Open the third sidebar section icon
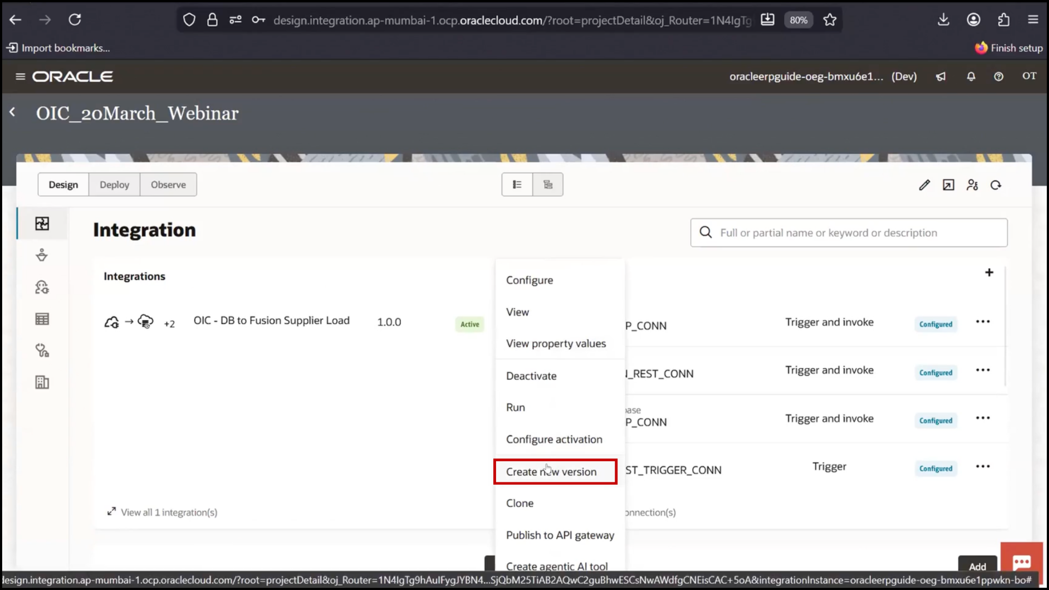 (x=42, y=287)
